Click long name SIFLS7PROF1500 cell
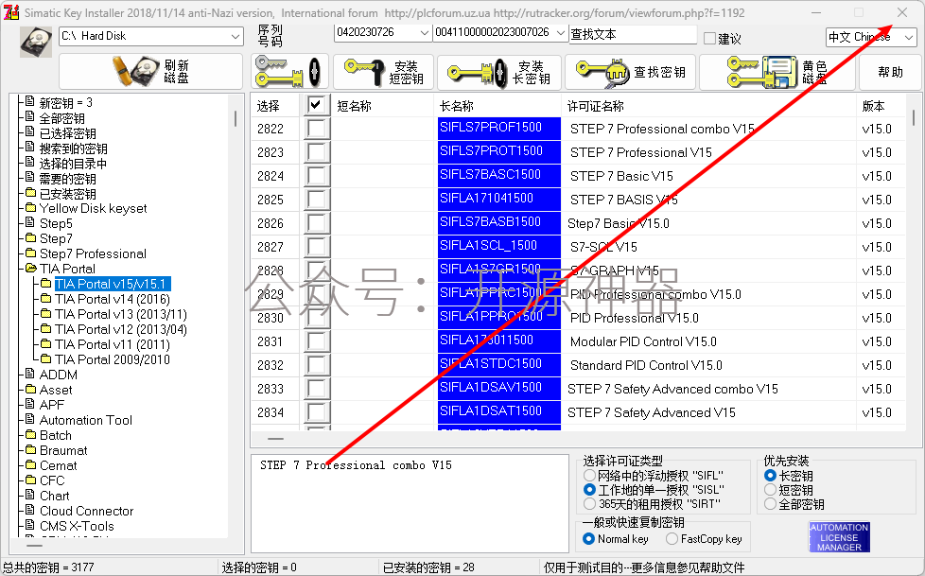Image resolution: width=925 pixels, height=576 pixels. (x=499, y=128)
